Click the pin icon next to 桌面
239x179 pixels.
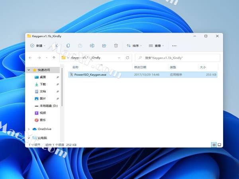pos(58,77)
